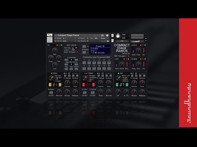Image resolution: width=197 pixels, height=147 pixels.
Task: Click the Piano type selector dial
Action: point(51,78)
